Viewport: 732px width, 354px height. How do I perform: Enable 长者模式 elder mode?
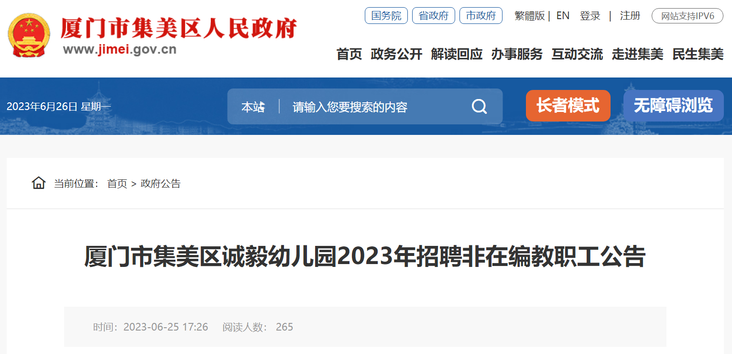(x=568, y=106)
